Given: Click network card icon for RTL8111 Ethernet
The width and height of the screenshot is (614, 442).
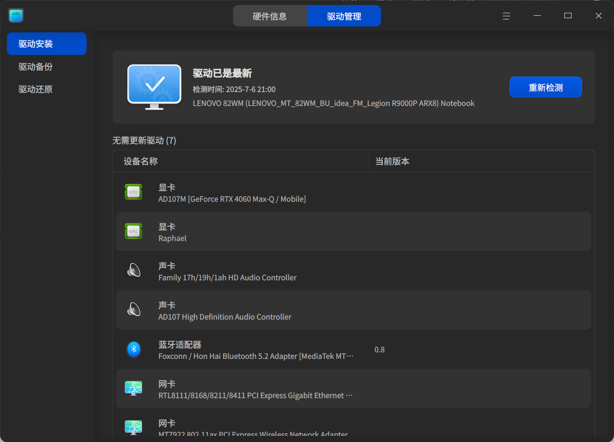Looking at the screenshot, I should click(133, 388).
